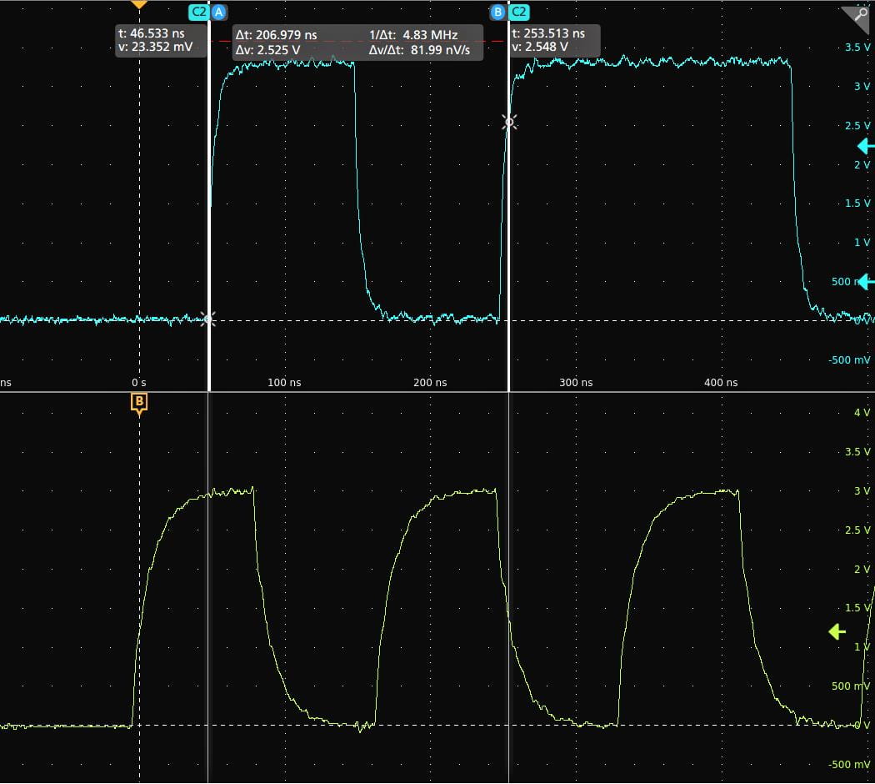Screen dimensions: 875x784
Task: Select the yellow-green trigger level arrow
Action: [x=837, y=632]
